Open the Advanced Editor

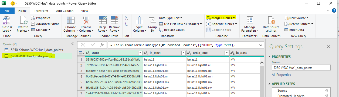click(45, 24)
